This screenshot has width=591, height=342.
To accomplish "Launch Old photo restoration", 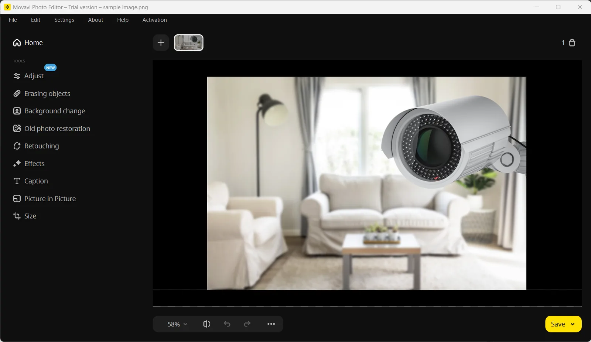I will pyautogui.click(x=52, y=129).
